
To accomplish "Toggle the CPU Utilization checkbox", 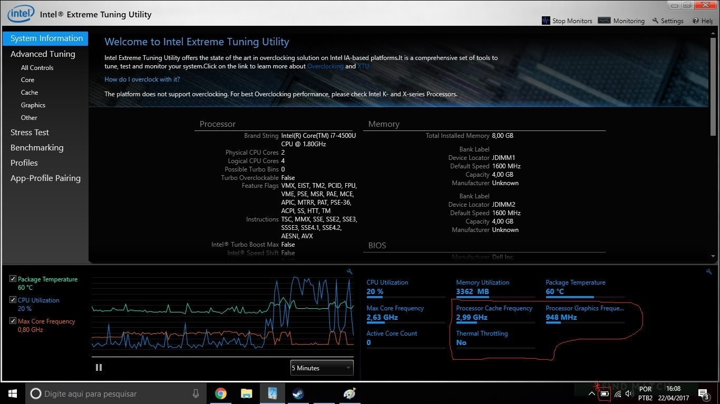I will pos(13,300).
